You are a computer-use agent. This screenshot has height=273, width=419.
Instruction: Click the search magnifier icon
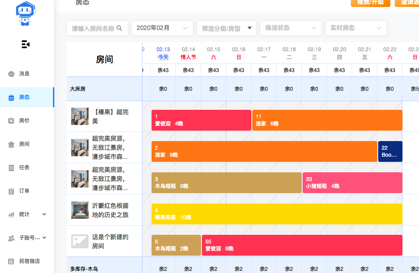(x=119, y=28)
